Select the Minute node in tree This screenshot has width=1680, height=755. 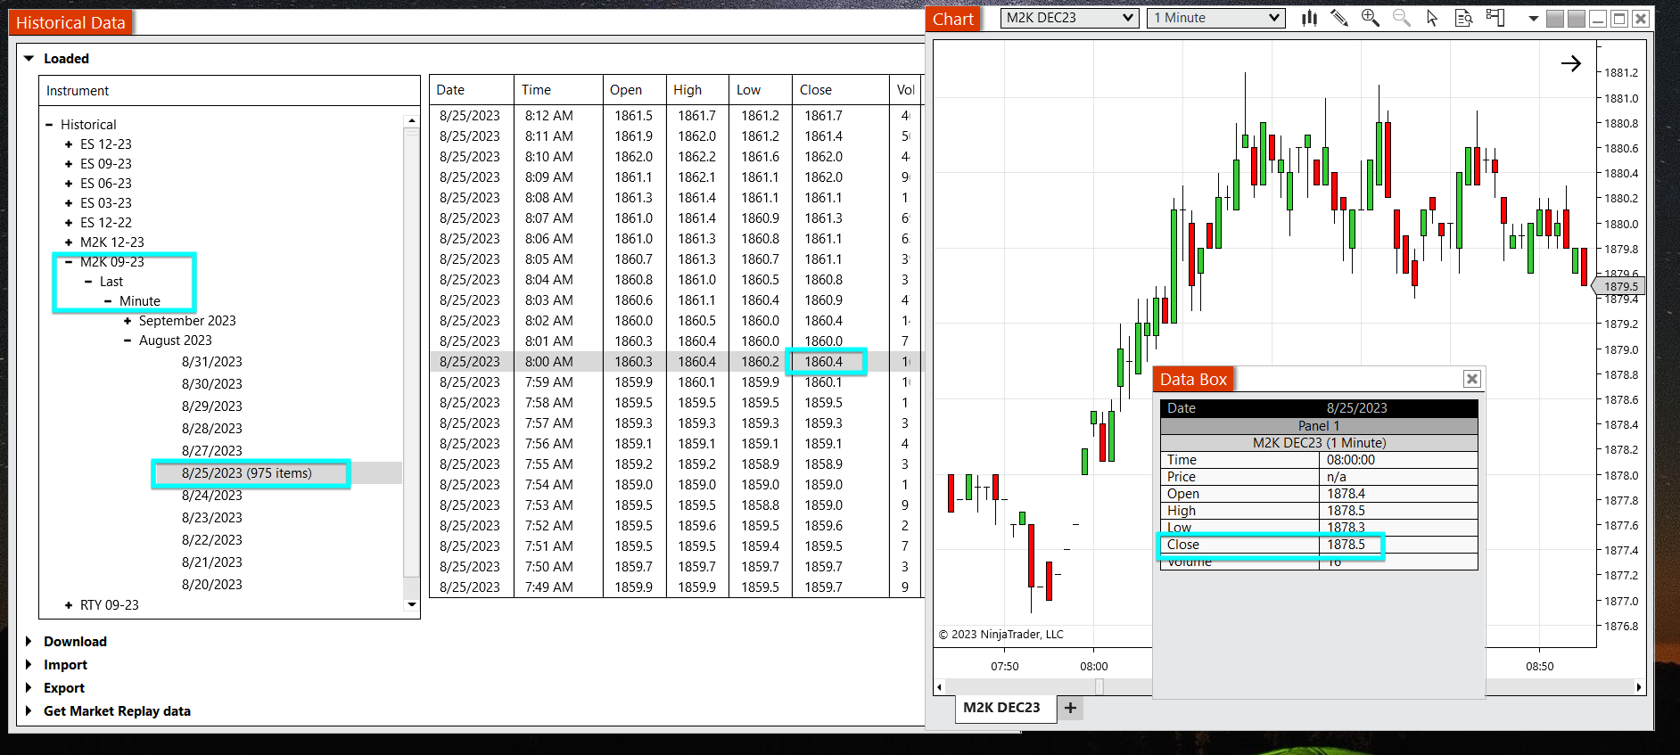click(140, 301)
